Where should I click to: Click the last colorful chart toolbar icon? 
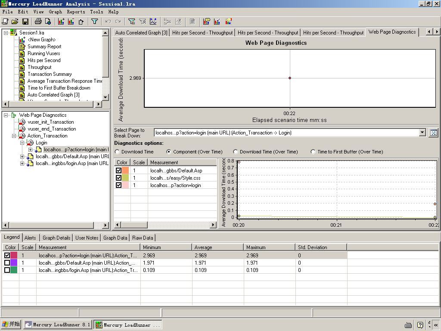pyautogui.click(x=228, y=22)
